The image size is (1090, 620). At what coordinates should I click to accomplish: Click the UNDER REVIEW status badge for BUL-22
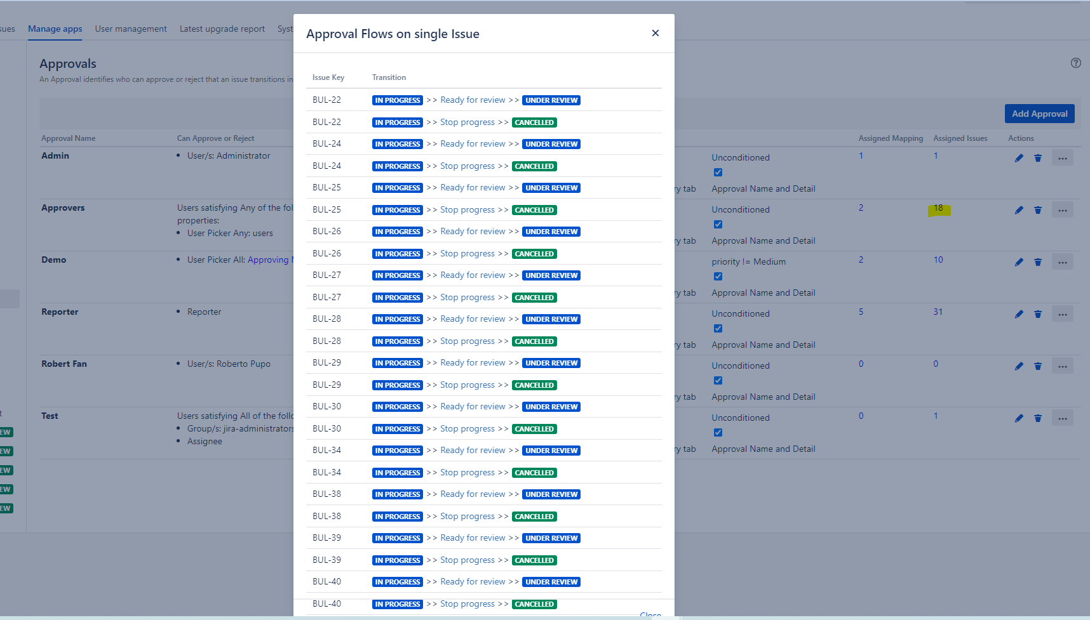click(551, 100)
